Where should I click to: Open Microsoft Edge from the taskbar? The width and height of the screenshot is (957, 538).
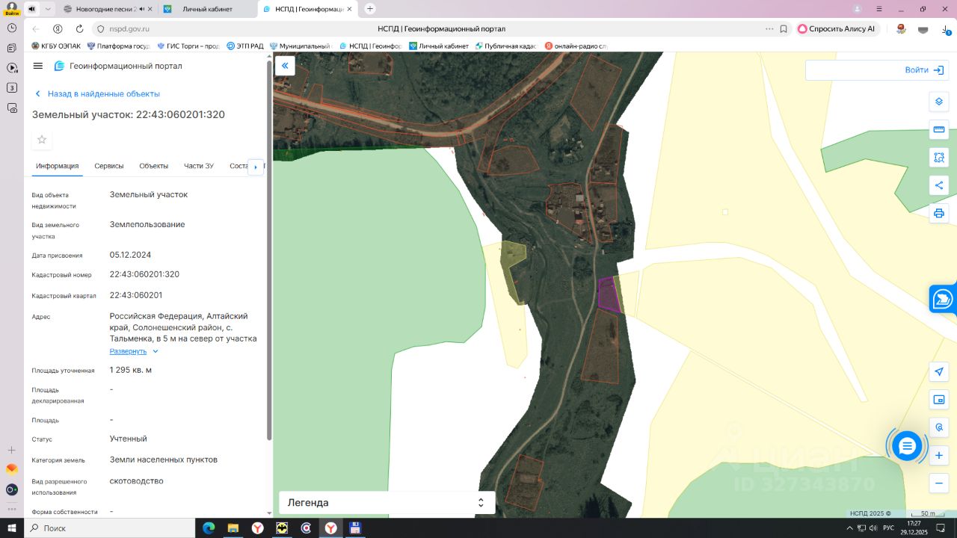(209, 528)
